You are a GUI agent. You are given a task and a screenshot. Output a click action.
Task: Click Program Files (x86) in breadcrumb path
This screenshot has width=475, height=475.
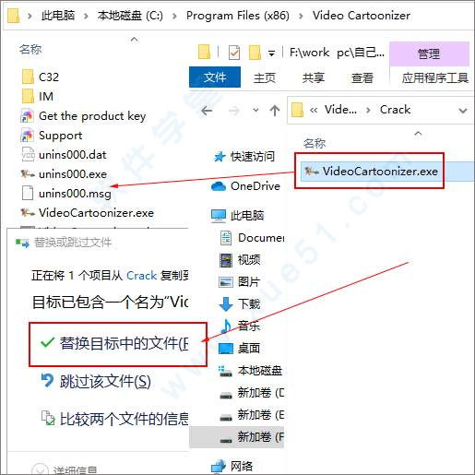coord(238,16)
